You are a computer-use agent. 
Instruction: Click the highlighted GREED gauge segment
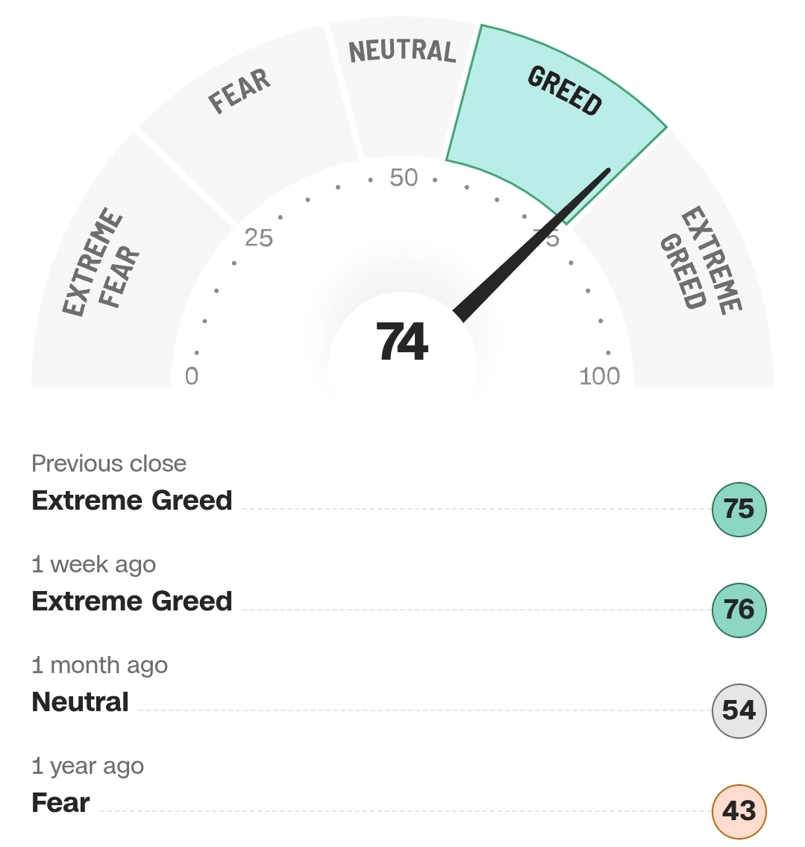point(556,119)
